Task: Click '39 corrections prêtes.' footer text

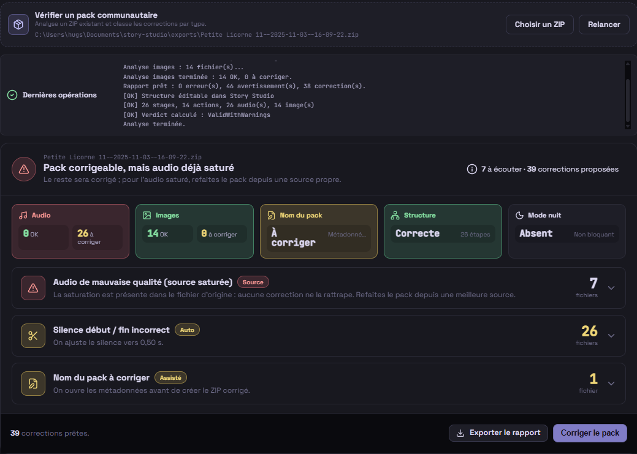Action: tap(50, 433)
